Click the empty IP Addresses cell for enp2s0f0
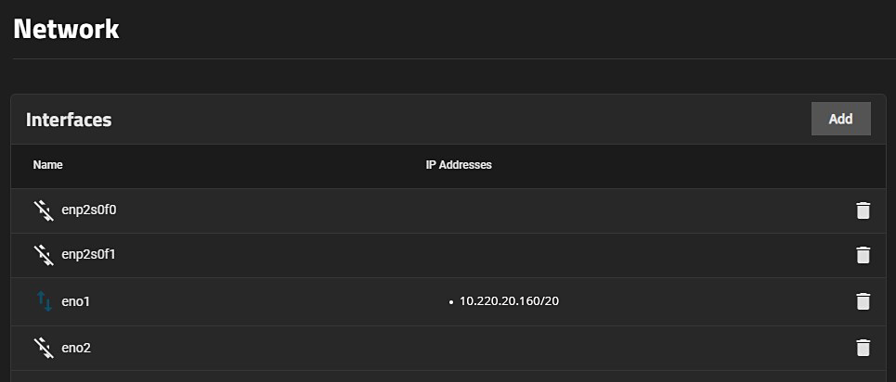896x382 pixels. coord(557,210)
